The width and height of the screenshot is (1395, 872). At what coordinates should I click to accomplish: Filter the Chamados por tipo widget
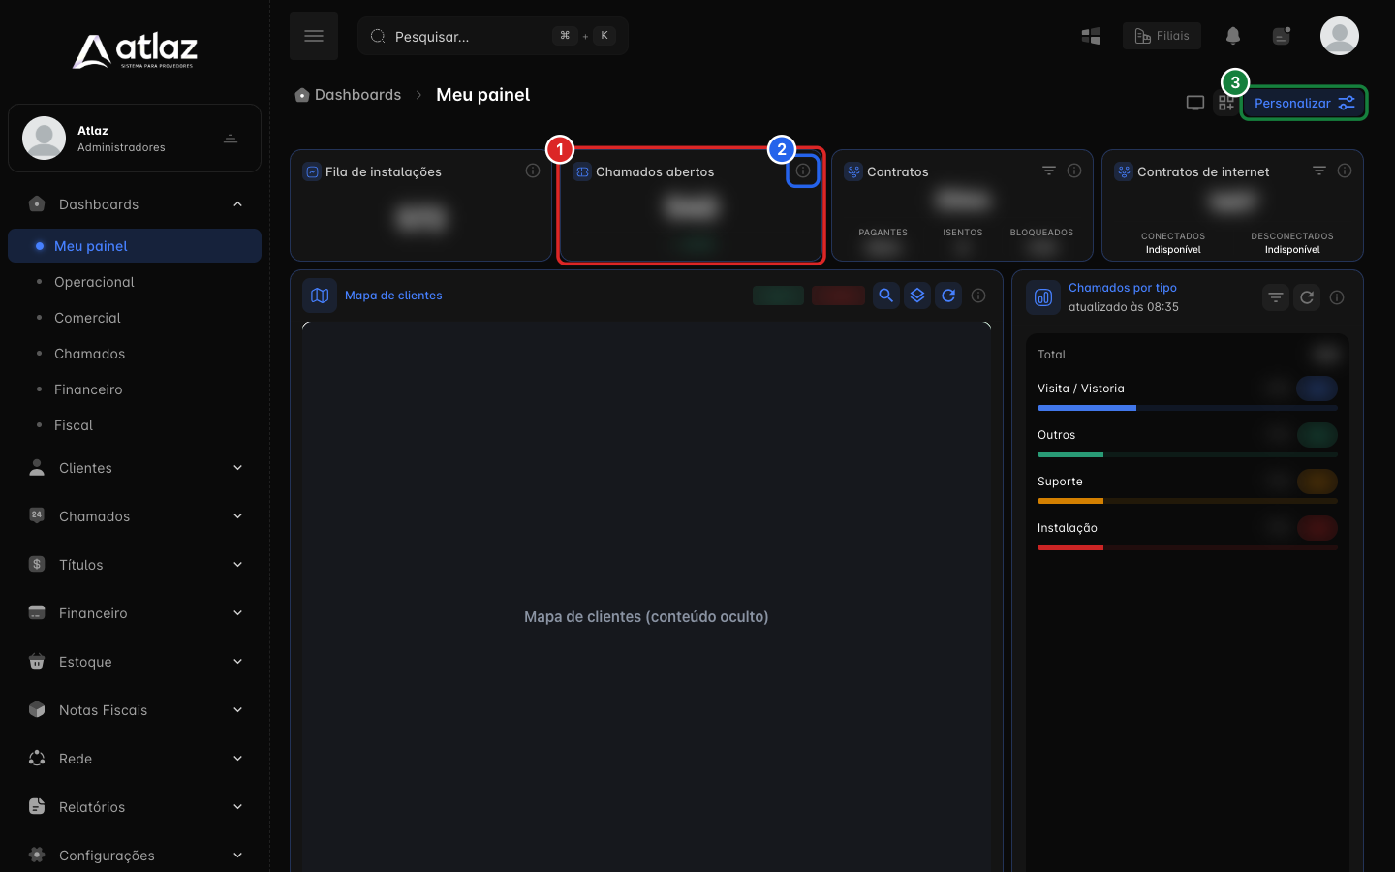[1276, 297]
